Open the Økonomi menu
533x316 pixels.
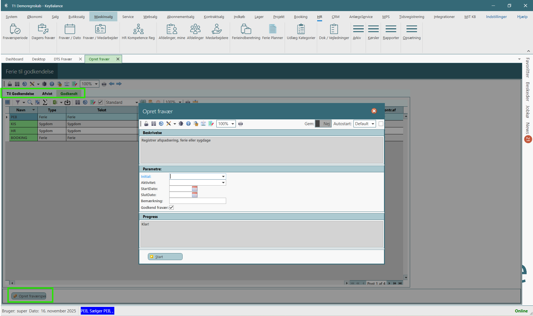pyautogui.click(x=34, y=17)
